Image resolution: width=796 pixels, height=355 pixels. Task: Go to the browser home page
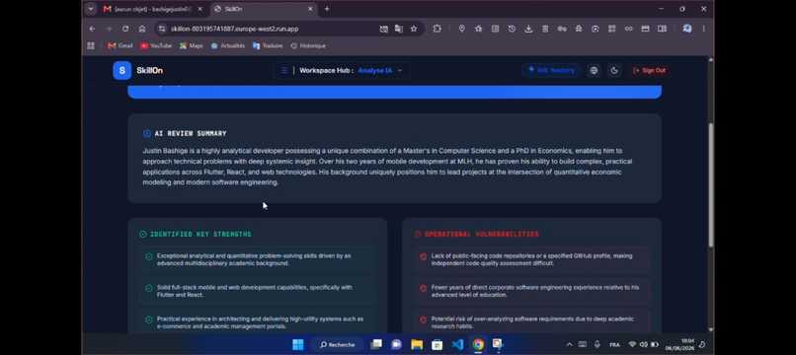point(142,29)
